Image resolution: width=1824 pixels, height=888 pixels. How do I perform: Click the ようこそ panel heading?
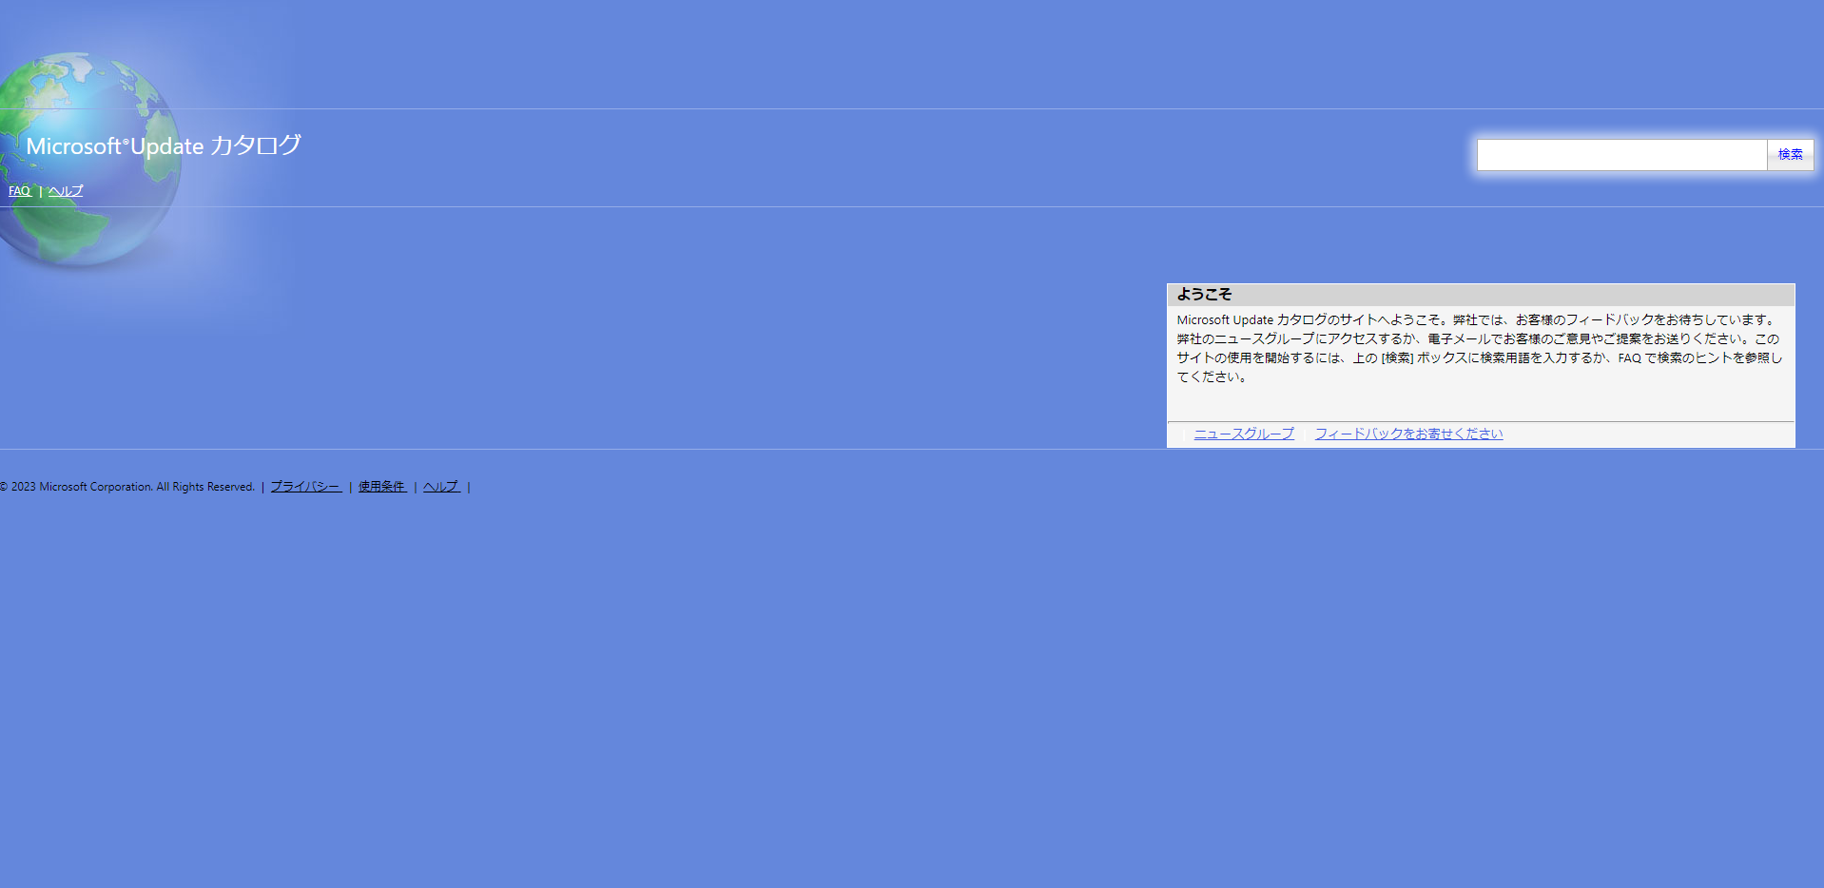click(1204, 295)
